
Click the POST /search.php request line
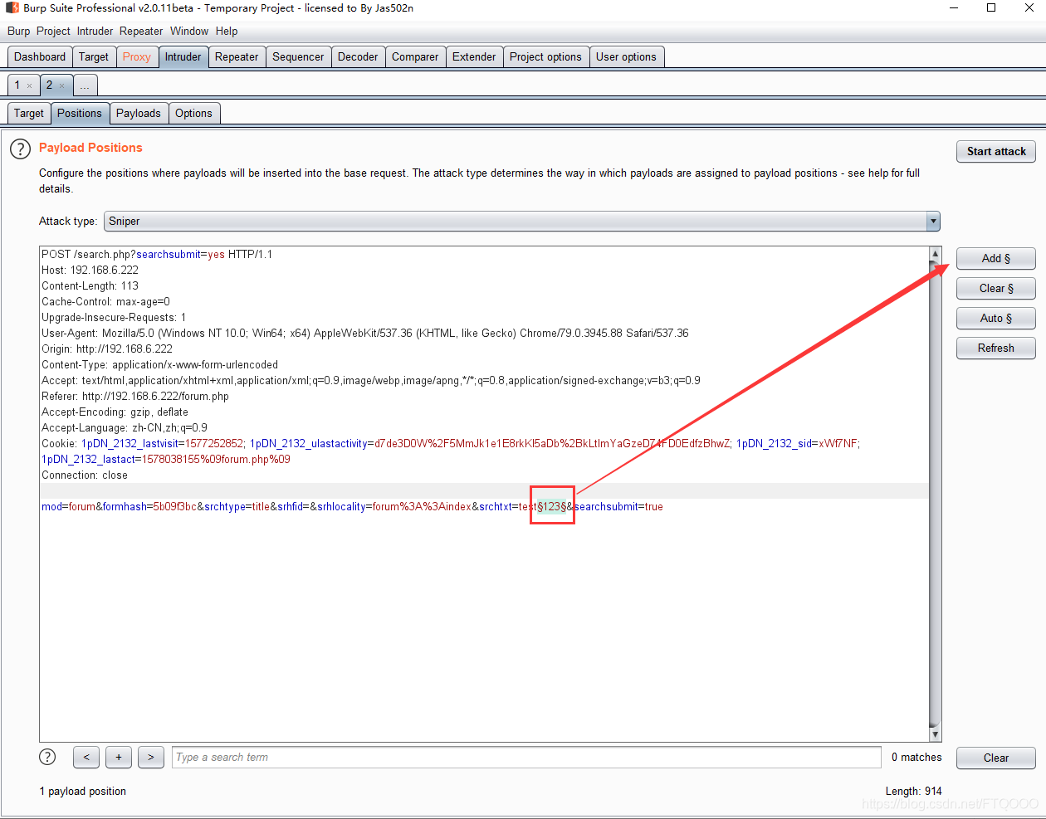tap(157, 255)
